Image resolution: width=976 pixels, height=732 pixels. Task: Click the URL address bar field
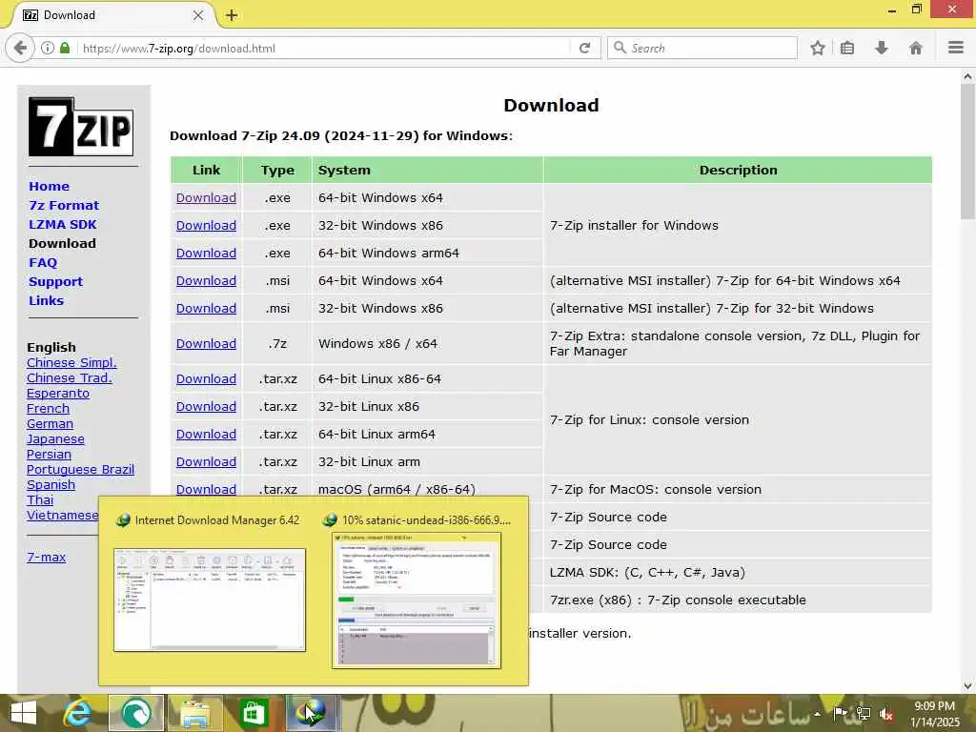click(x=324, y=48)
